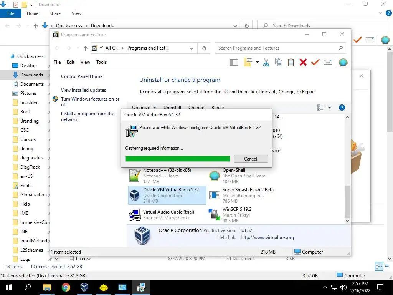
Task: Click the search magnifier in Programs search box
Action: click(340, 48)
